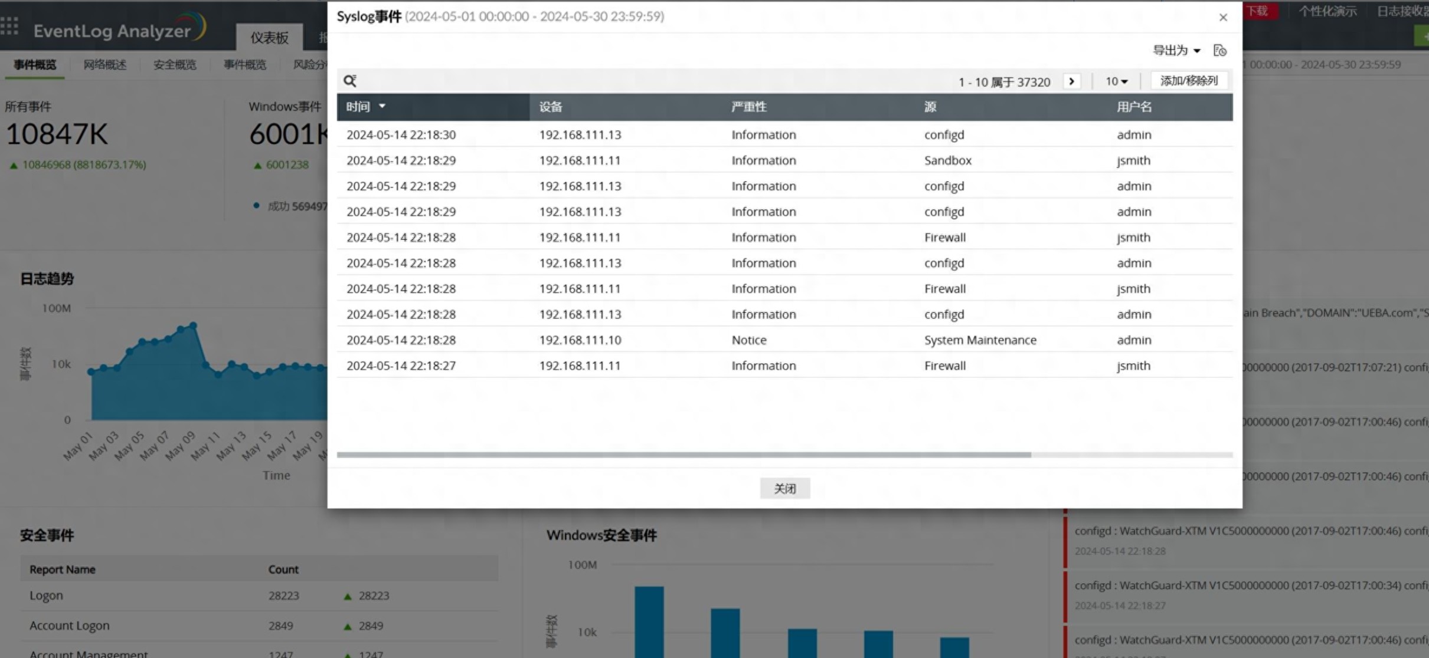Viewport: 1429px width, 658px height.
Task: Select the System Maintenance event row
Action: click(784, 340)
